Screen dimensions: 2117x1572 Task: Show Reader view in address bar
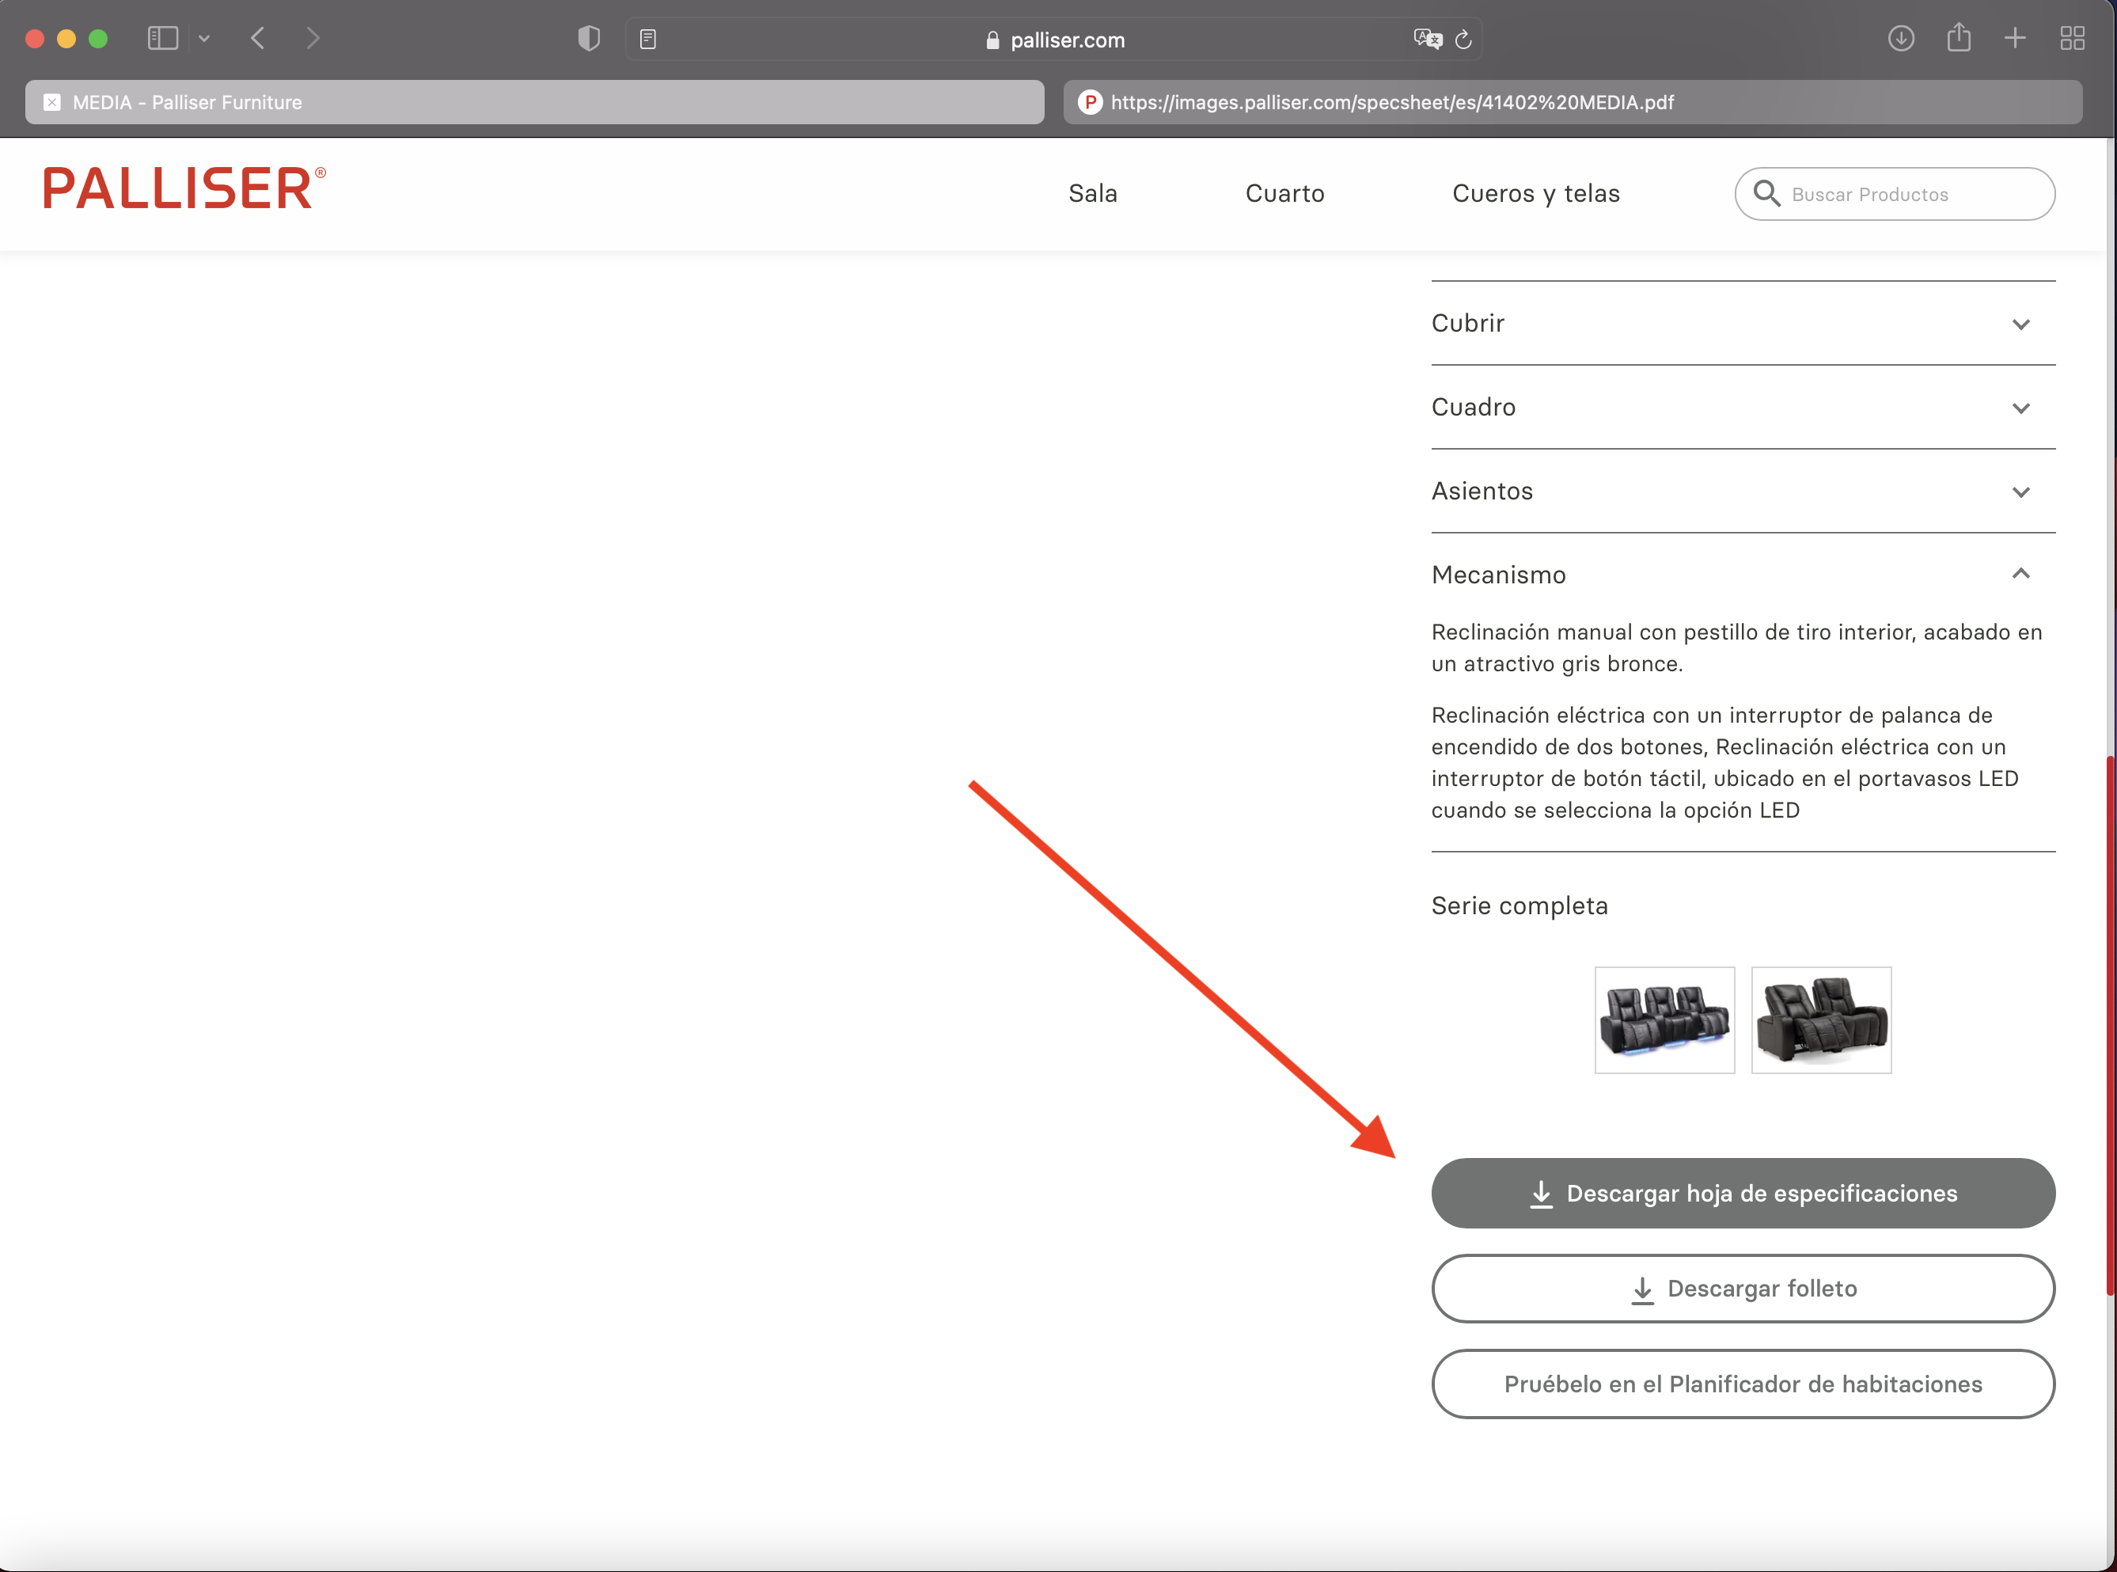click(648, 39)
